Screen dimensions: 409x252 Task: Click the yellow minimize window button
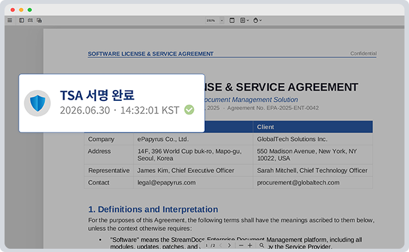pos(21,10)
